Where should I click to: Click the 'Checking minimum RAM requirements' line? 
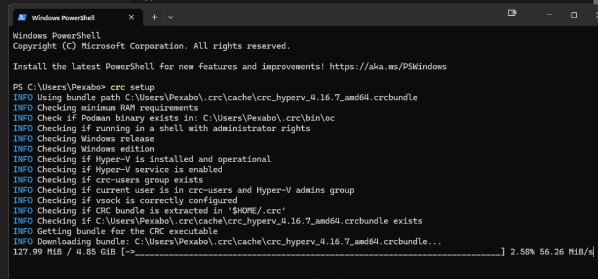[106, 108]
